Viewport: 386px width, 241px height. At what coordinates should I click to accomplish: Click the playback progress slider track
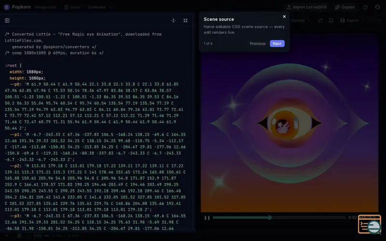point(279,218)
